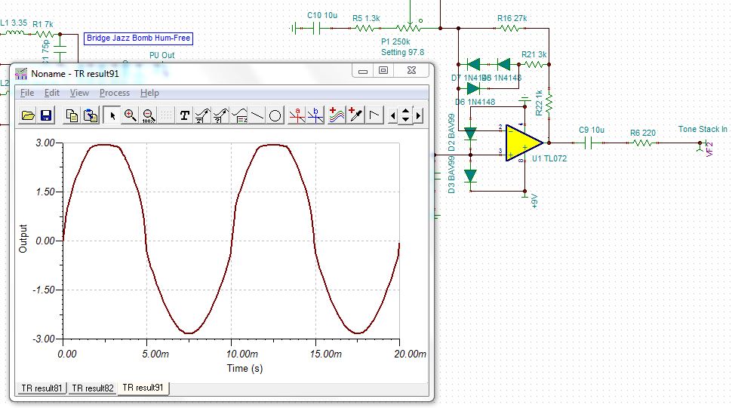Open the Edit menu
Screen dimensions: 732x408
52,93
